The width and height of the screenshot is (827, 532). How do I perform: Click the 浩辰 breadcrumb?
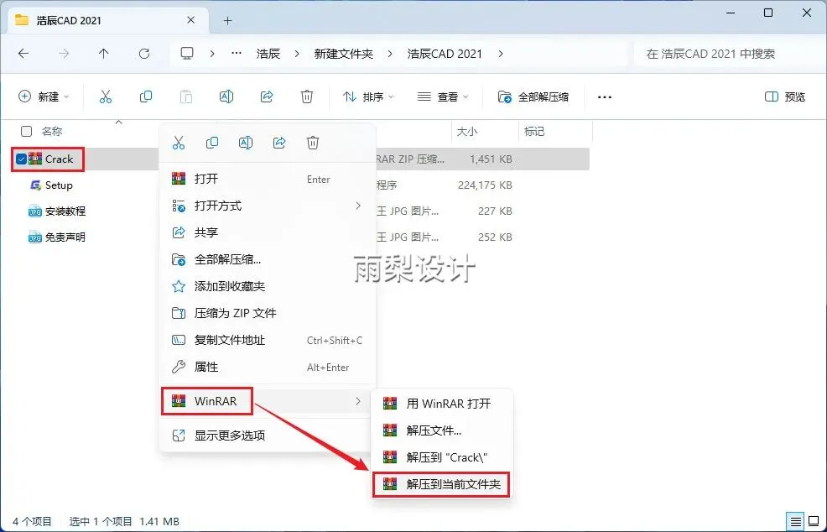[x=268, y=54]
